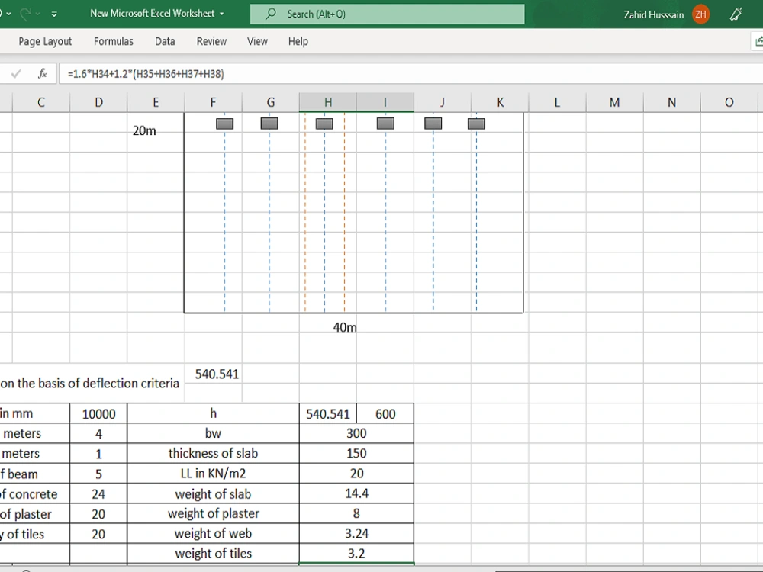763x572 pixels.
Task: Click the '4' cell in column D
Action: click(98, 434)
